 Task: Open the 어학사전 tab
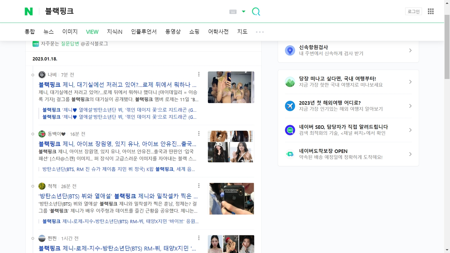pyautogui.click(x=218, y=31)
